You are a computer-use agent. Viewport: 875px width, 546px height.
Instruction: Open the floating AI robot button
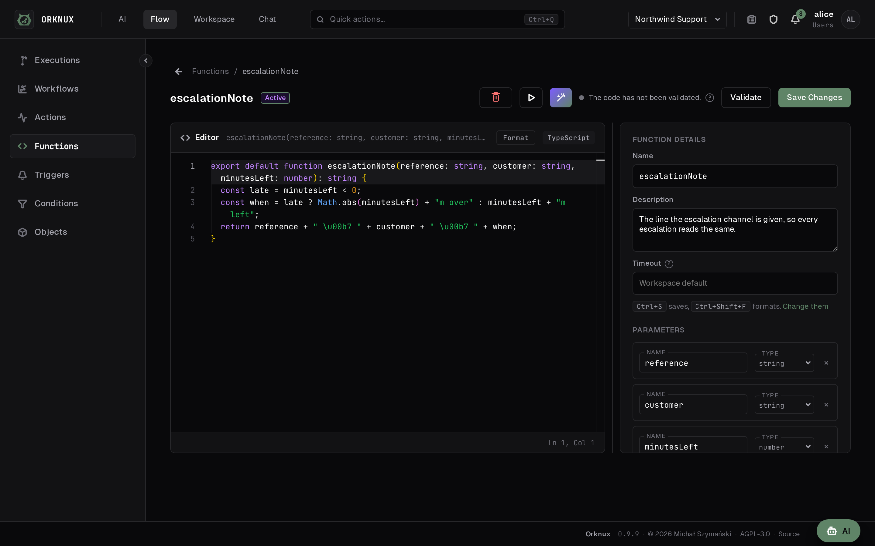pyautogui.click(x=838, y=531)
